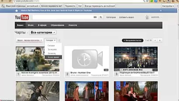The height and width of the screenshot is (101, 179).
Task: Click rank number 3 badge
Action: click(116, 74)
